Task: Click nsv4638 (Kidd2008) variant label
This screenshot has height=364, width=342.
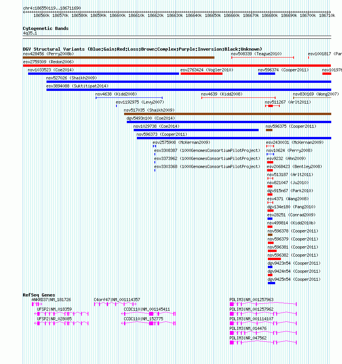Action: pos(116,94)
